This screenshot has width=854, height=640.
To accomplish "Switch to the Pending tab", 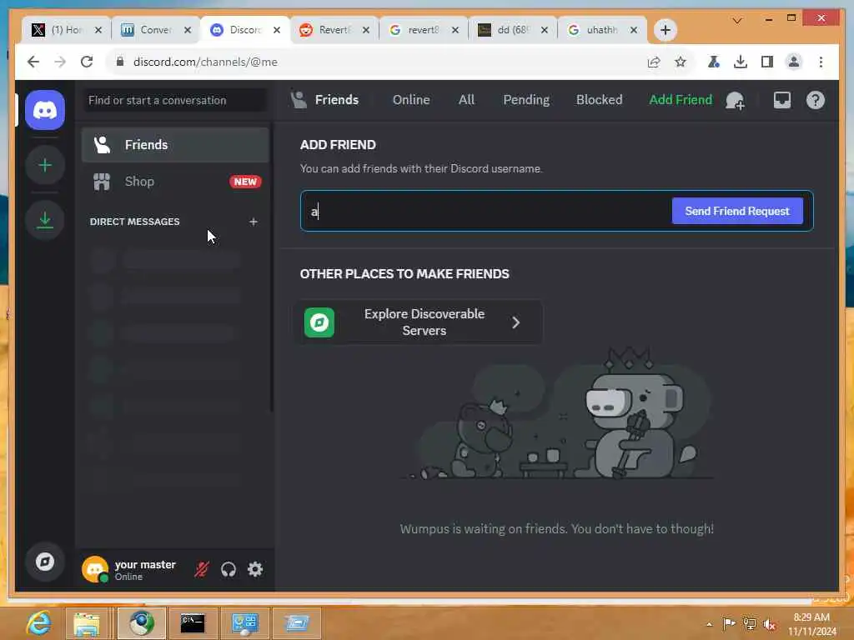I will (x=526, y=100).
